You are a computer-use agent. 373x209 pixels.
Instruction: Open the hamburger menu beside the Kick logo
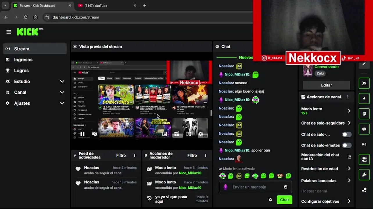pyautogui.click(x=9, y=32)
